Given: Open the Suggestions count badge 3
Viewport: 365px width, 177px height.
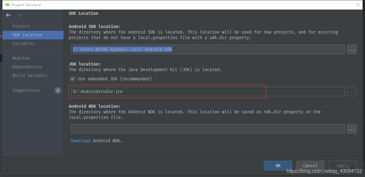Looking at the screenshot, I should (58, 91).
